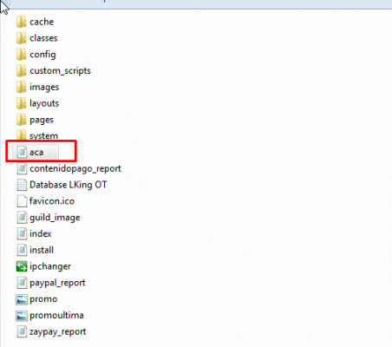Click the config folder icon
This screenshot has width=392, height=347.
[x=22, y=55]
